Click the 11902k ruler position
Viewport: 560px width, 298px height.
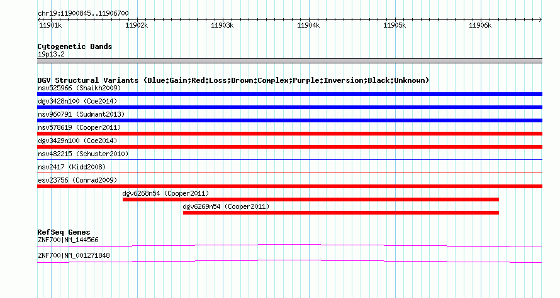tap(137, 26)
